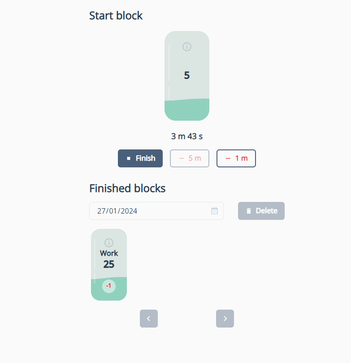The image size is (351, 363).
Task: Click the Finished blocks heading
Action: 127,188
